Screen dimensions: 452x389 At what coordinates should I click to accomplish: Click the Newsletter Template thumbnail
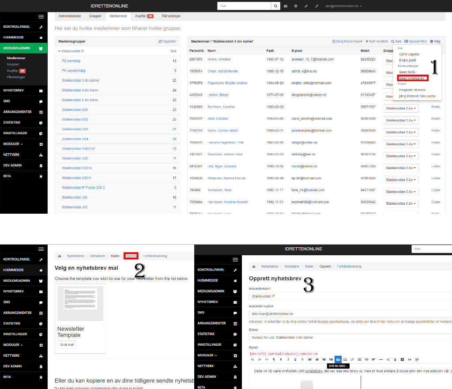(x=80, y=303)
